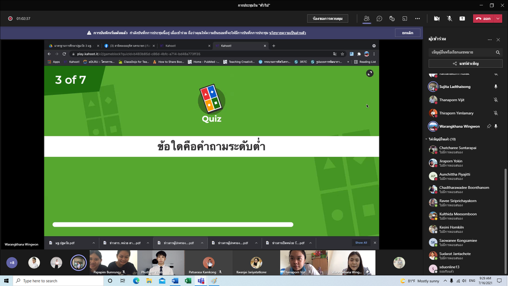Click the browser reload icon
The width and height of the screenshot is (508, 286).
[64, 54]
